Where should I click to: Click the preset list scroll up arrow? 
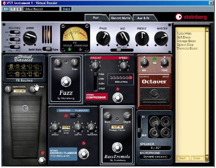point(207,30)
